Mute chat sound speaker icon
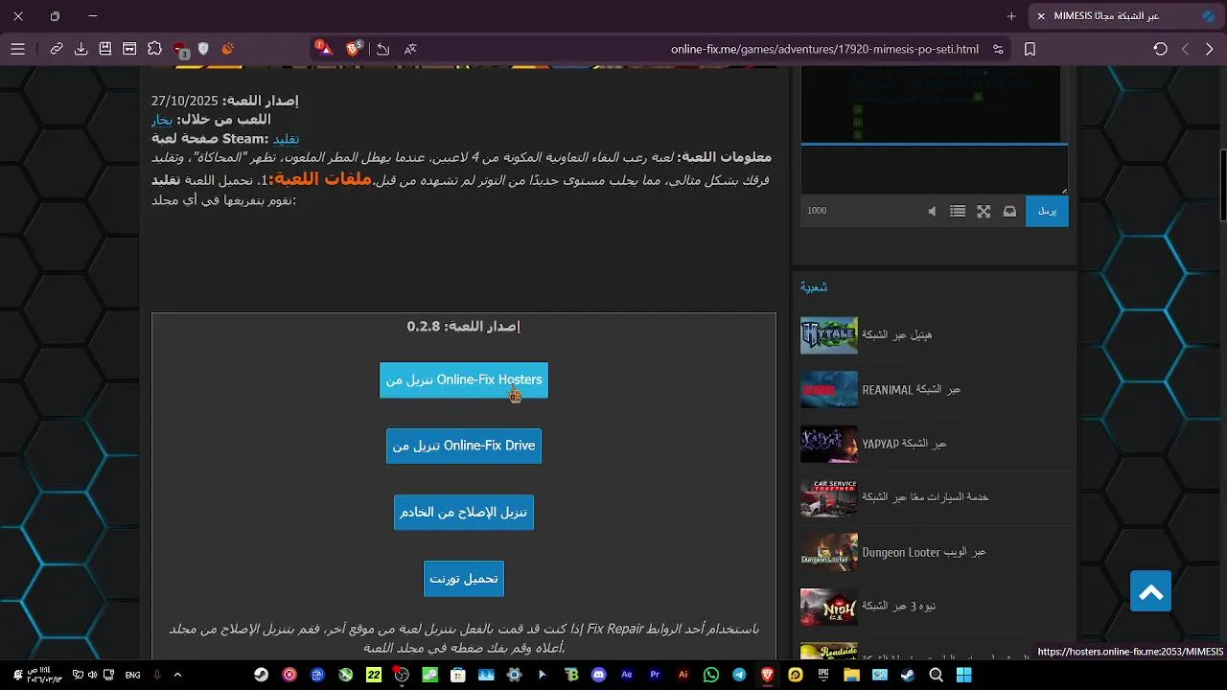This screenshot has height=690, width=1227. click(x=932, y=212)
